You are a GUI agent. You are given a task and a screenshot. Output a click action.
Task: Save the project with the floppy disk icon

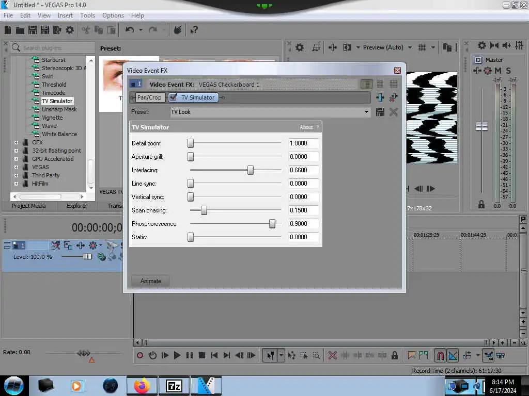coord(33,30)
